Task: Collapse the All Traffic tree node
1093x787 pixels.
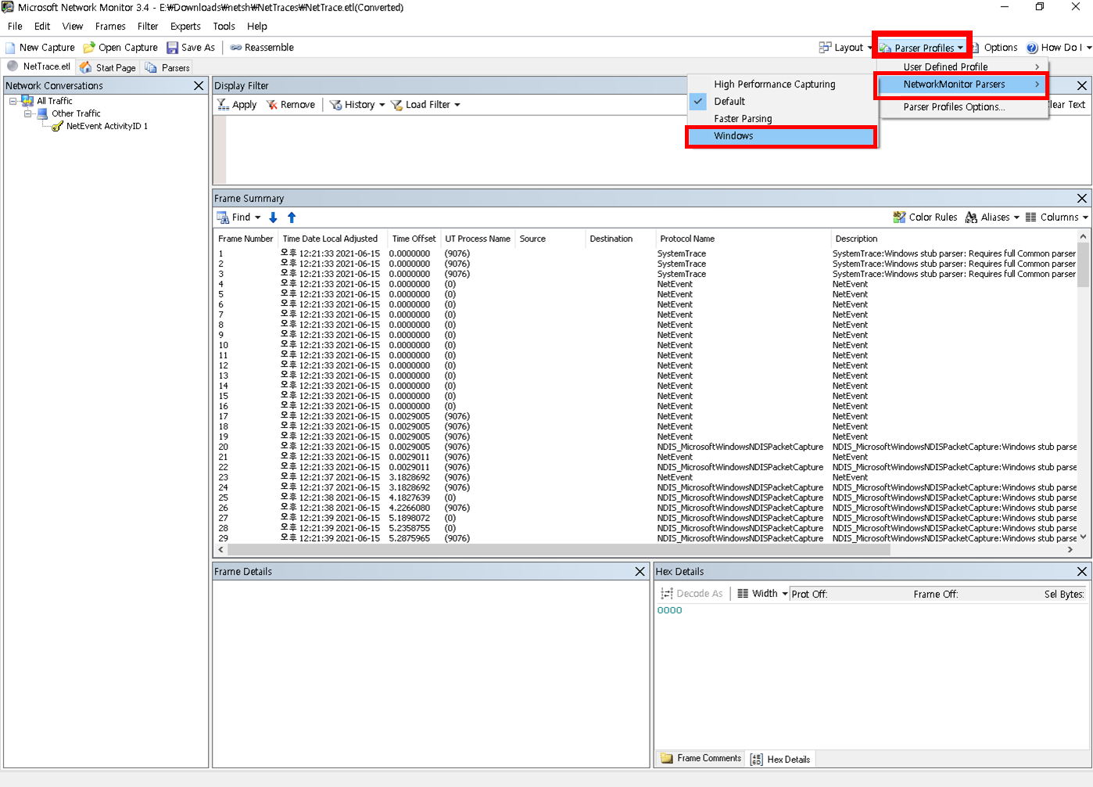Action: [13, 101]
